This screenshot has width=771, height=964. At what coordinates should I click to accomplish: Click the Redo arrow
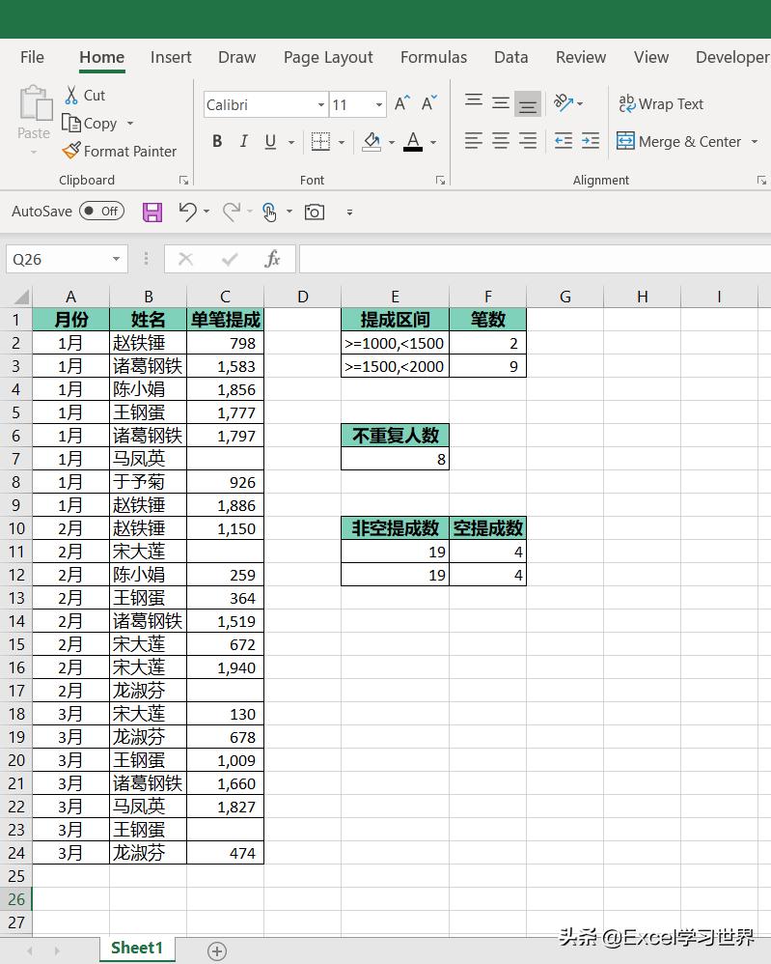(x=232, y=212)
